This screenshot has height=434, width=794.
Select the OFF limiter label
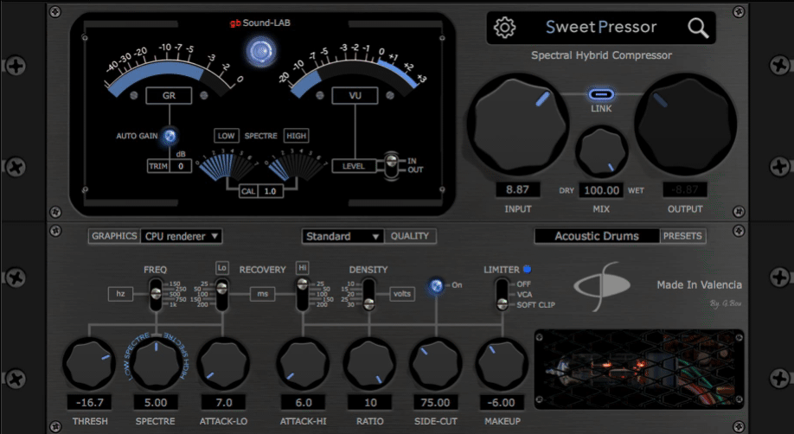[x=523, y=284]
